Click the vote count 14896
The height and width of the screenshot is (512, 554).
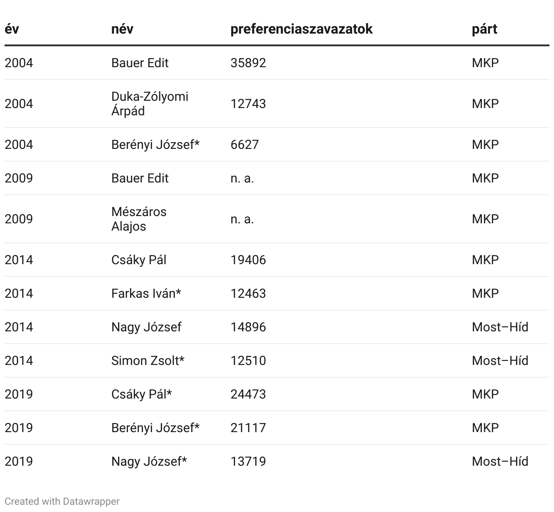(248, 327)
